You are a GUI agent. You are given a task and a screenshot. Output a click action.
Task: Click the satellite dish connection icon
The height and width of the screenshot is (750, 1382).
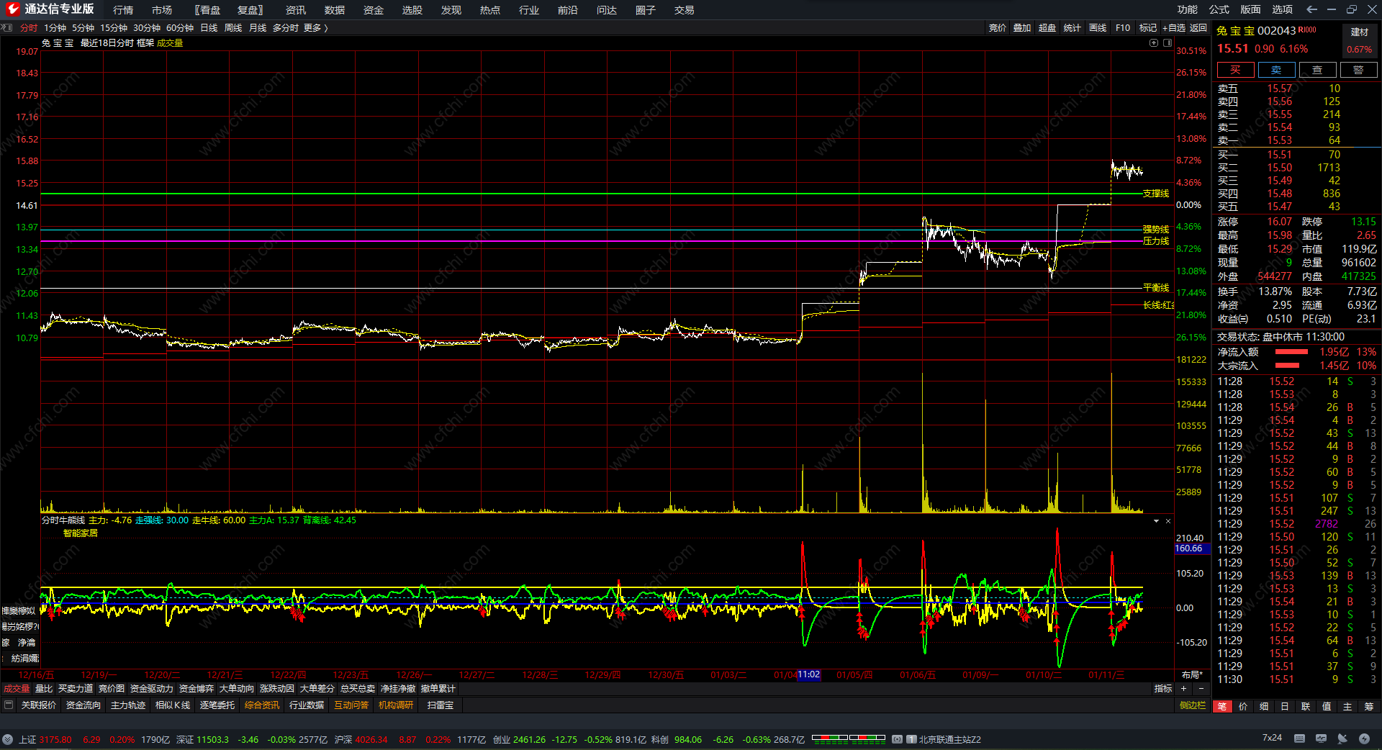click(1342, 738)
